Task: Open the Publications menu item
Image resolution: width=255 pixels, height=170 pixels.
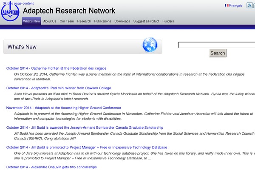Action: [x=102, y=21]
